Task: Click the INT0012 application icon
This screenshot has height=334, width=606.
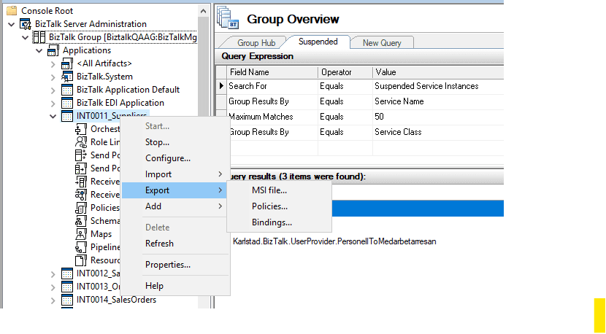Action: 67,273
